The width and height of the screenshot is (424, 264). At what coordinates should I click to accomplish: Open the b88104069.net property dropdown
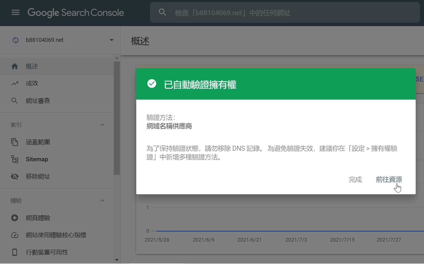[112, 40]
